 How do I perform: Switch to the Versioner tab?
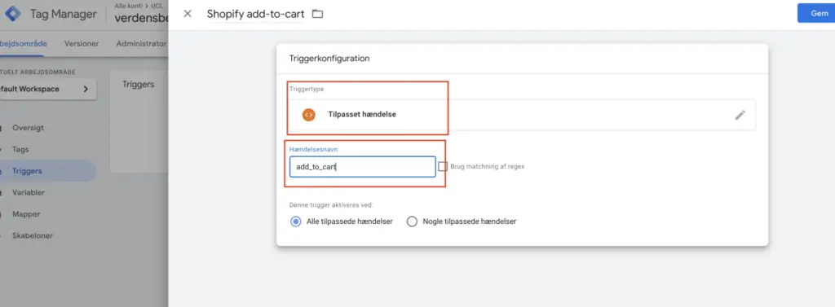(82, 44)
